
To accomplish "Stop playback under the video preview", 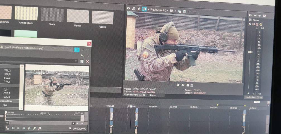I will click(188, 85).
